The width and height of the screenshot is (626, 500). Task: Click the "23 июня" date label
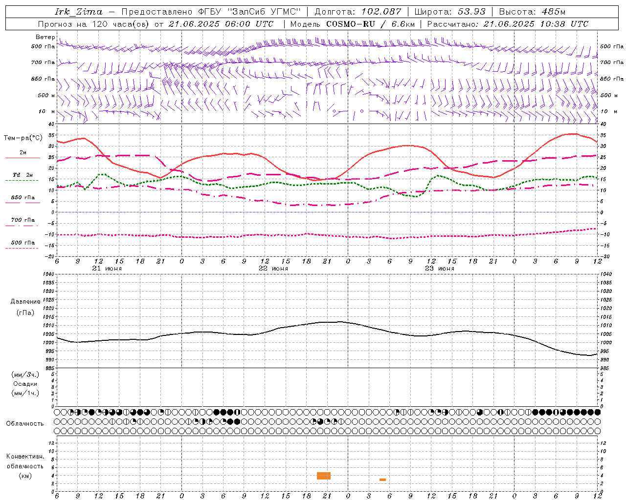click(440, 269)
